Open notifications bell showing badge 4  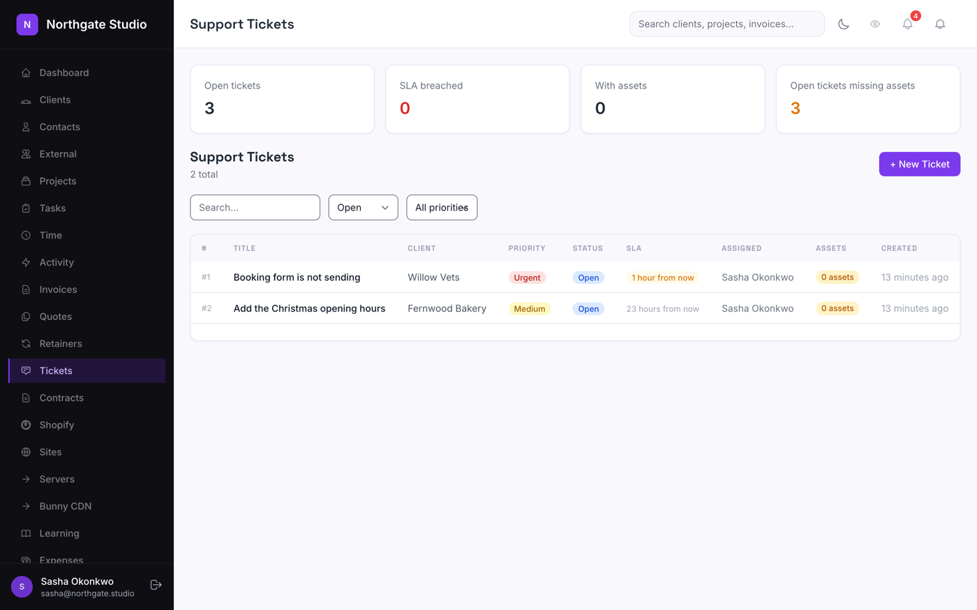click(907, 24)
